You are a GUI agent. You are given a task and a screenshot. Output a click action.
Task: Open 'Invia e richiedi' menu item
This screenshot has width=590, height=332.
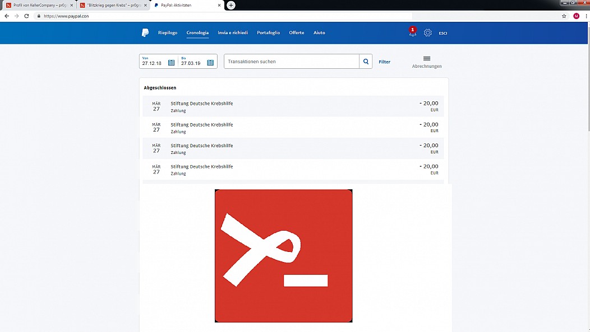pyautogui.click(x=233, y=32)
